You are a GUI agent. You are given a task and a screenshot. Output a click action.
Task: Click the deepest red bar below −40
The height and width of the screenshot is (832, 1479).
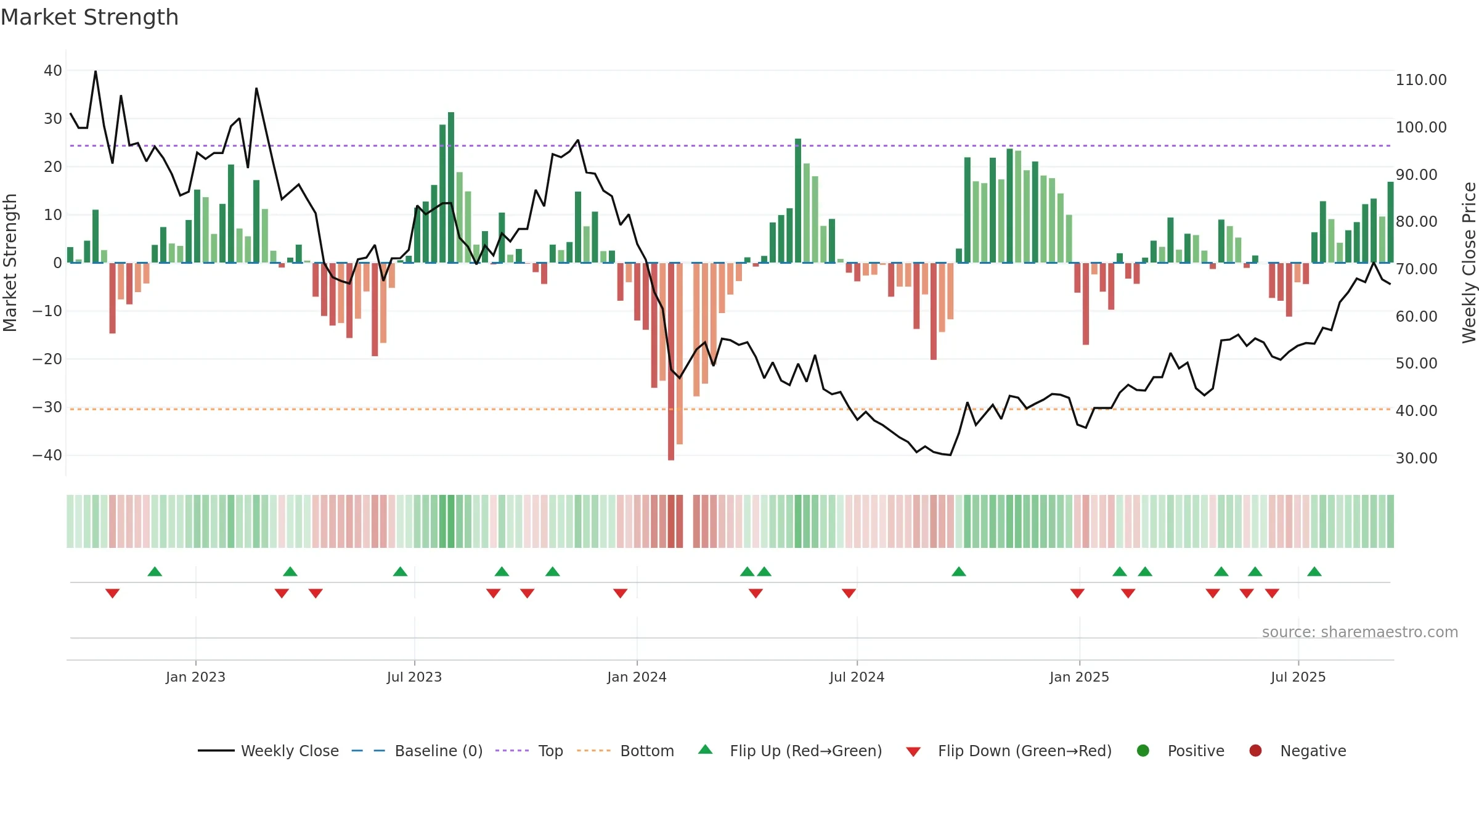(x=671, y=362)
